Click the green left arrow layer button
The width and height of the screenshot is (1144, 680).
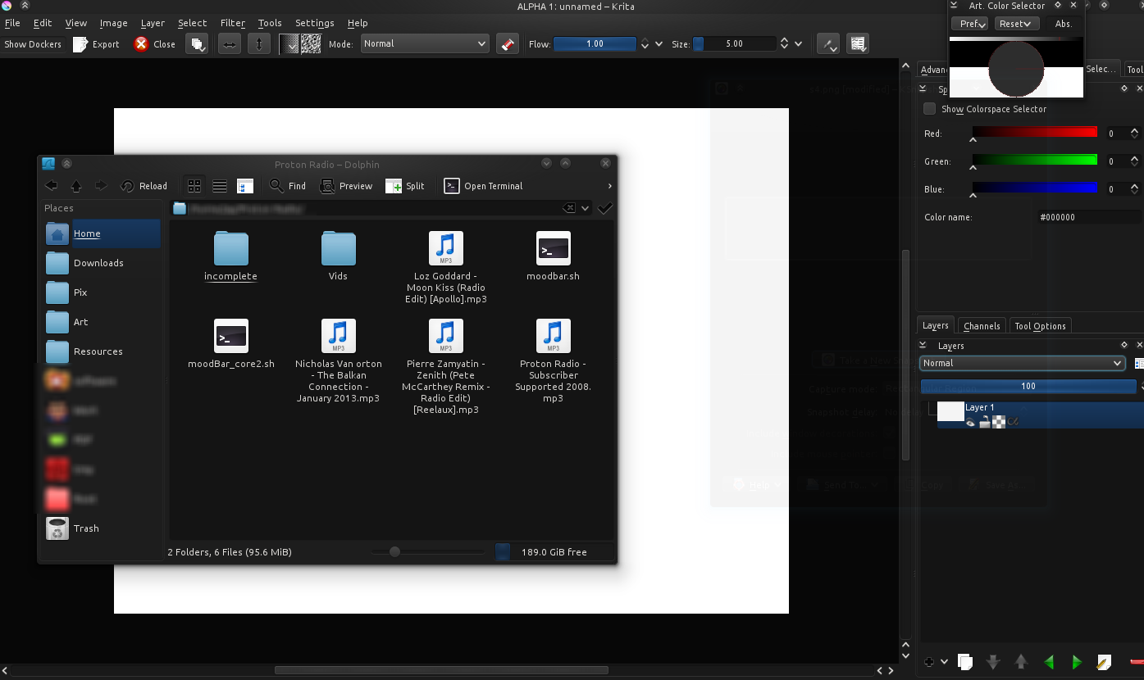click(x=1049, y=661)
